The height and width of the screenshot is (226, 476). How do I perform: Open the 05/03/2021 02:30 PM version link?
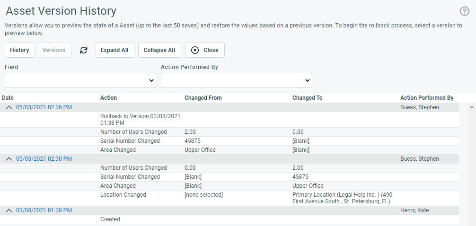[44, 159]
